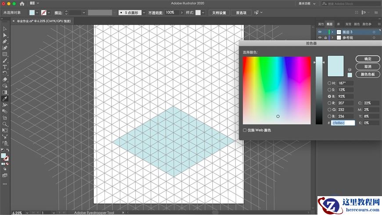Expand the 不透明度 opacity arrow
382x215 pixels.
(182, 13)
